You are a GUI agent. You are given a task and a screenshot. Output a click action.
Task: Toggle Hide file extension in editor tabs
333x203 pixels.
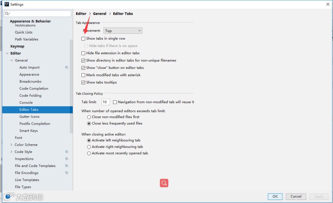pos(83,53)
